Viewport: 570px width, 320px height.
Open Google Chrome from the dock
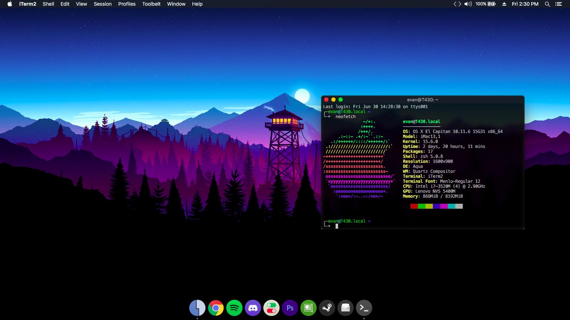(x=216, y=308)
